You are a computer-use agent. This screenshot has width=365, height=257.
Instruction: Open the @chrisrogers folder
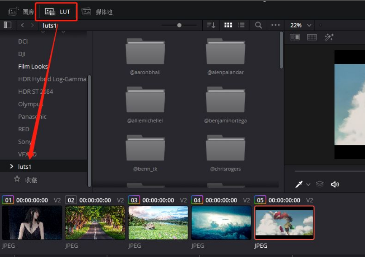(x=225, y=153)
